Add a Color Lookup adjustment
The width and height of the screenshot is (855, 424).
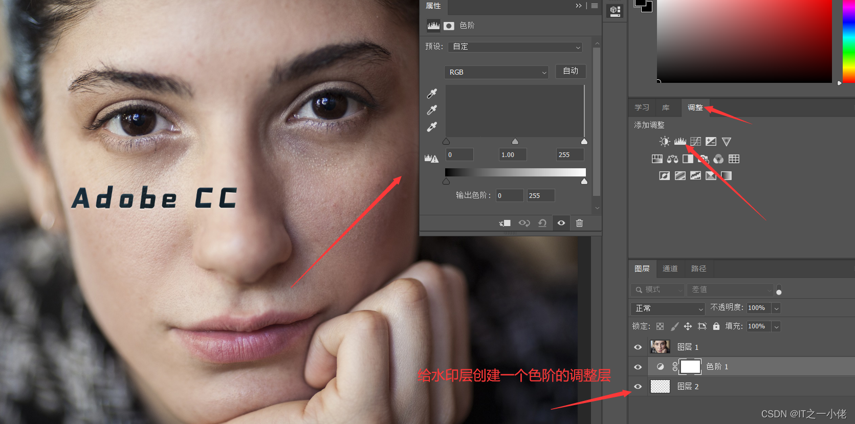(x=734, y=159)
